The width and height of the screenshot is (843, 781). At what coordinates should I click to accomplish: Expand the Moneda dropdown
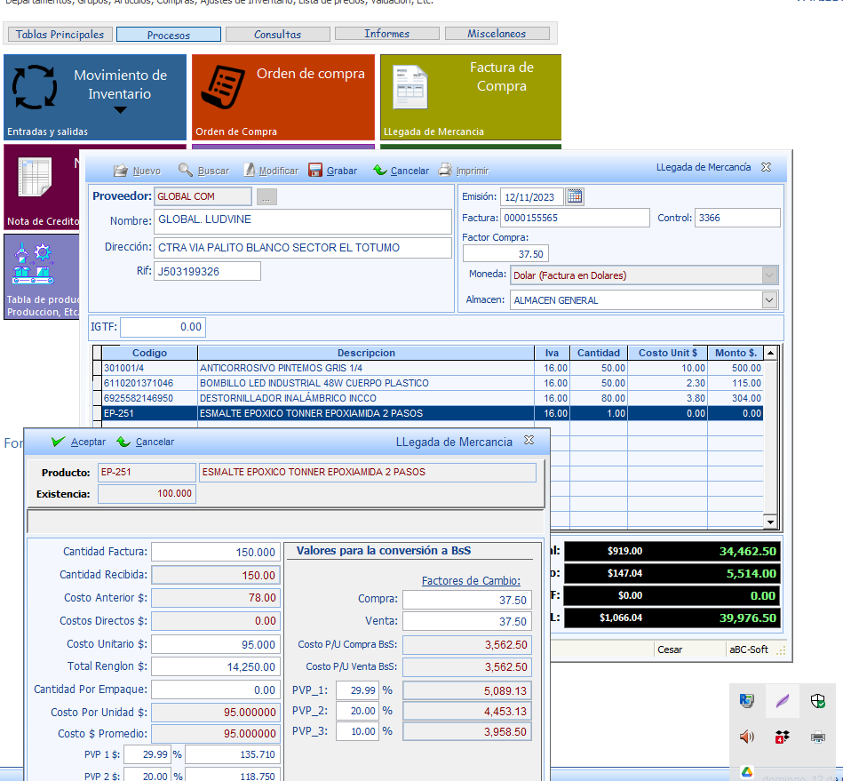coord(769,275)
